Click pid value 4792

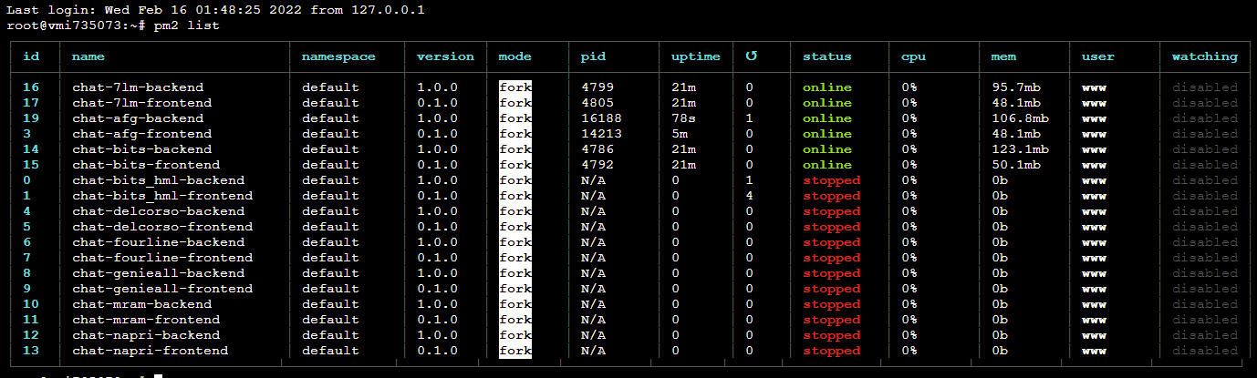click(x=597, y=165)
